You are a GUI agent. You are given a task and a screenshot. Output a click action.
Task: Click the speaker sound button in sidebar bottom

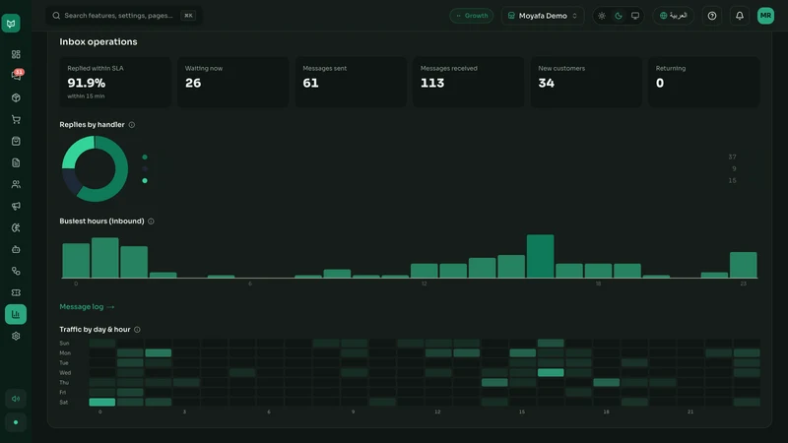click(16, 399)
